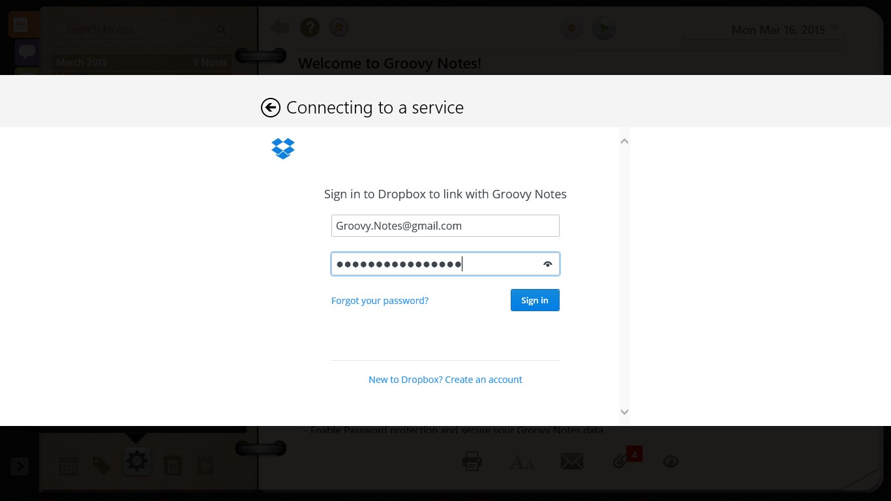Click the Groovy.Notes@gmail.com email field
This screenshot has width=891, height=501.
coord(445,226)
